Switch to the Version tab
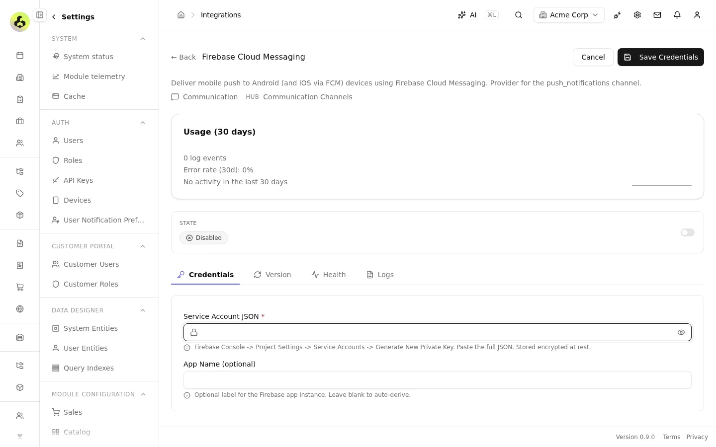The image size is (716, 447). [272, 275]
